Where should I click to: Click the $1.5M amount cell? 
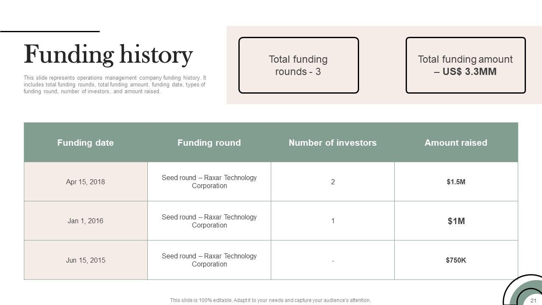coord(456,182)
